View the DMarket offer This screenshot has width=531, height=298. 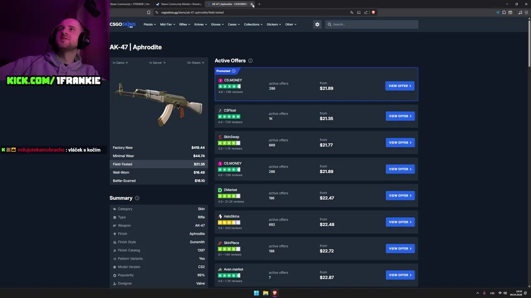pyautogui.click(x=400, y=196)
